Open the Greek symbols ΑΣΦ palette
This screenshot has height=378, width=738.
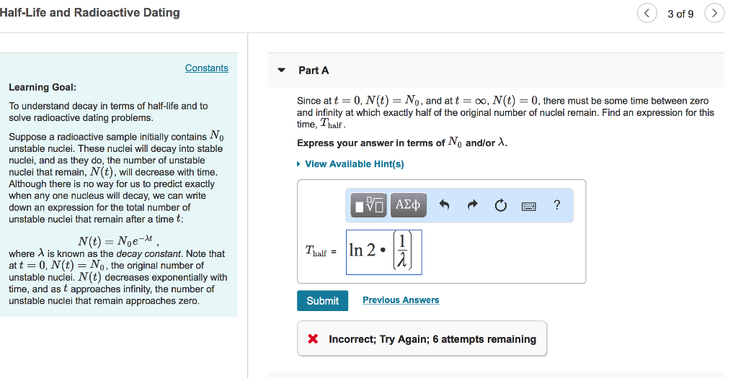409,205
